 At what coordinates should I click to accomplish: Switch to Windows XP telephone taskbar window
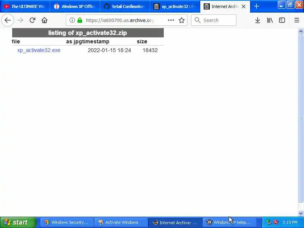coord(230,222)
